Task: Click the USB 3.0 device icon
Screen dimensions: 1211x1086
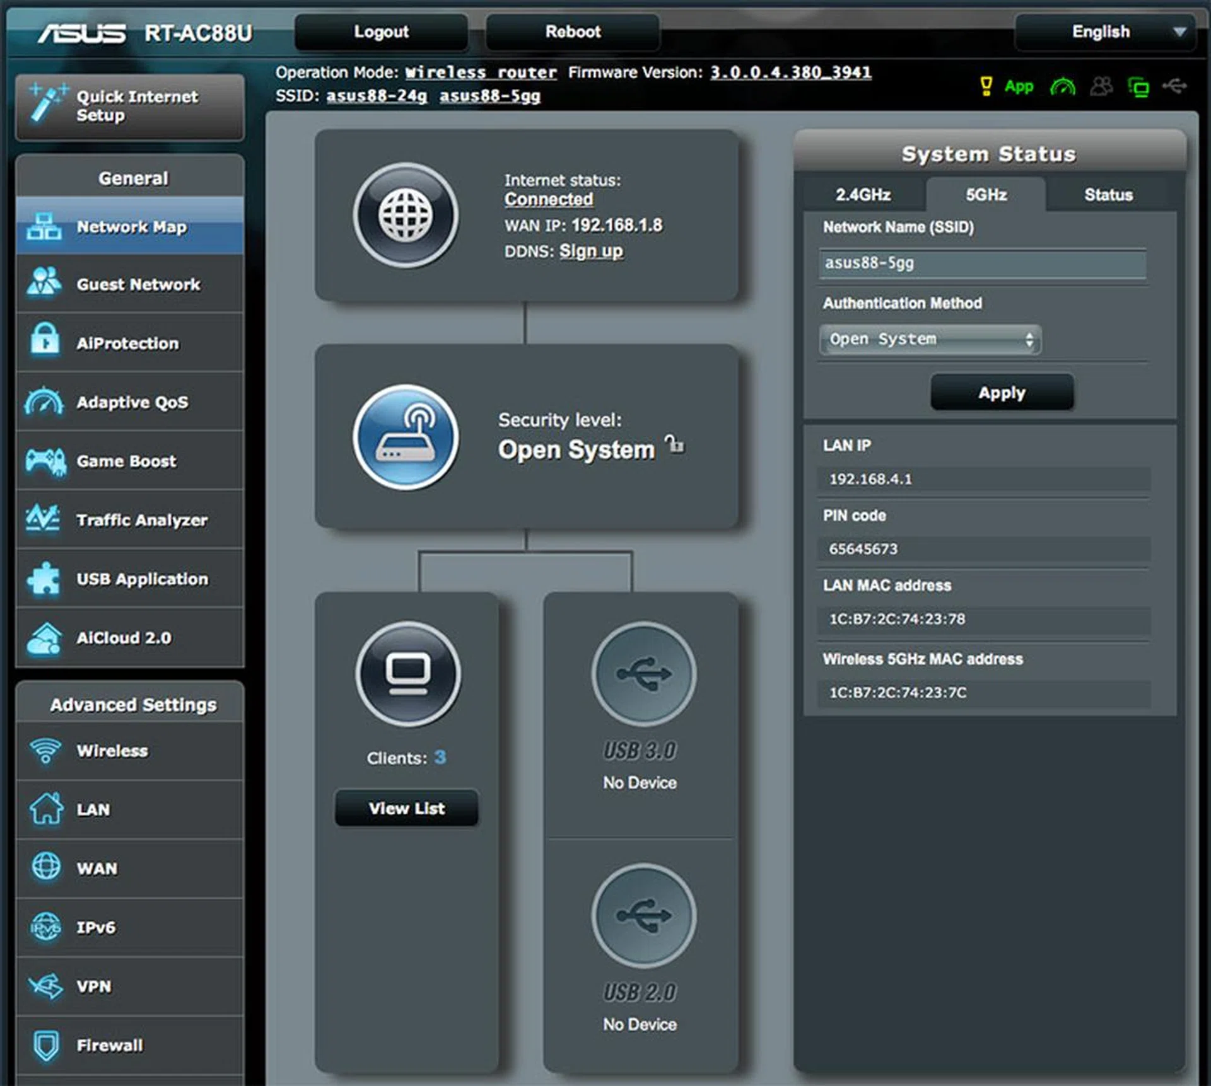Action: (x=643, y=673)
